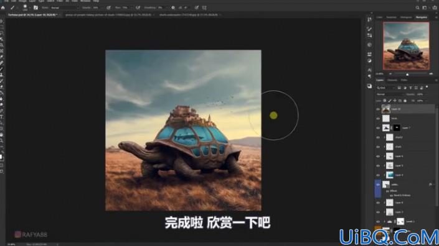This screenshot has height=246, width=439.
Task: Open the Adjustments panel icon in collapsed dock
Action: [369, 61]
